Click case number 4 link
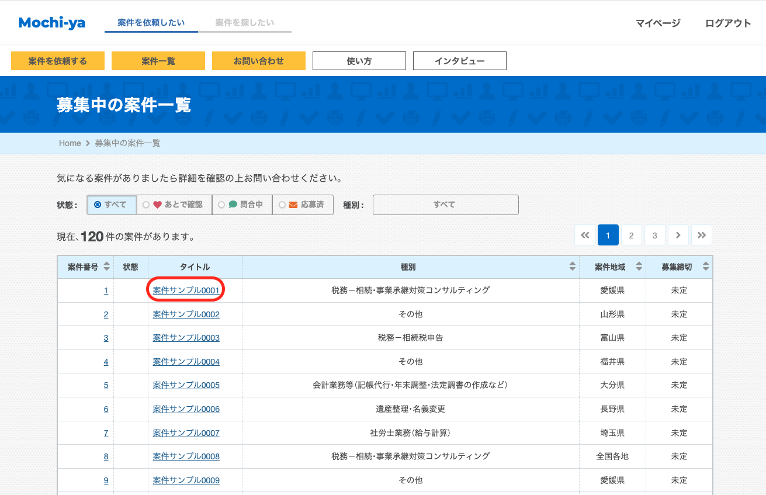This screenshot has width=766, height=495. click(106, 362)
